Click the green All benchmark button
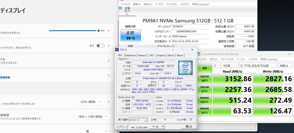Screen dimensions: 294x133 click(204, 68)
